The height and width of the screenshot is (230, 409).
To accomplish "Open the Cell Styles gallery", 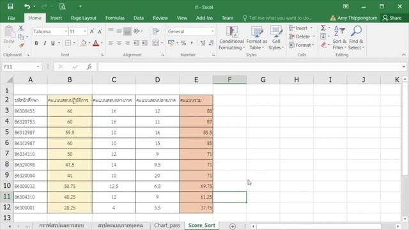I will click(276, 38).
